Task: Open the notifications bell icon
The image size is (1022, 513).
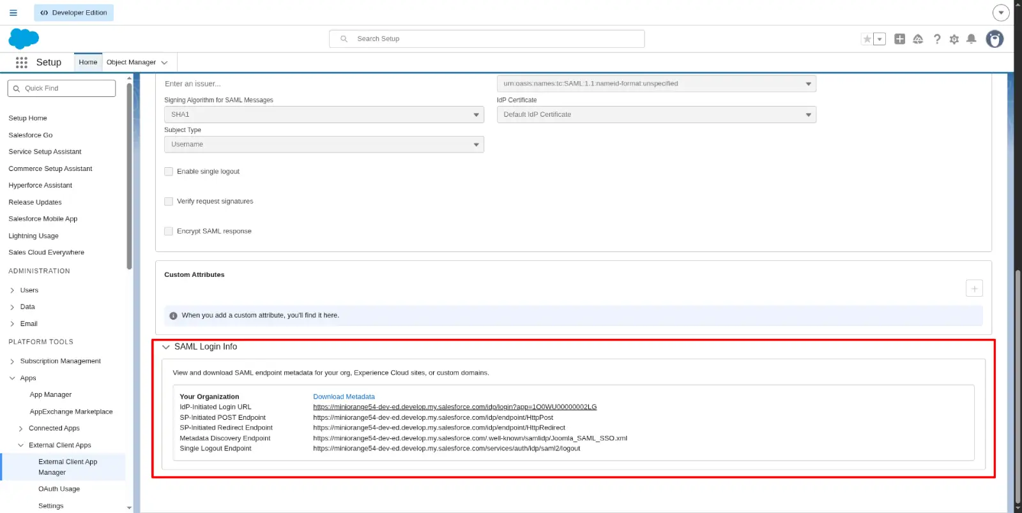Action: pyautogui.click(x=972, y=39)
